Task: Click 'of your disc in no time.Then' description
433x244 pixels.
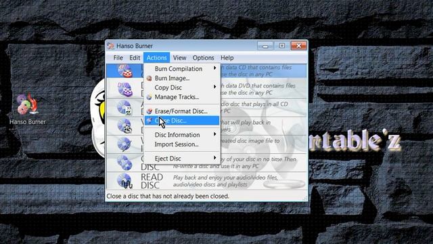Action: click(261, 159)
